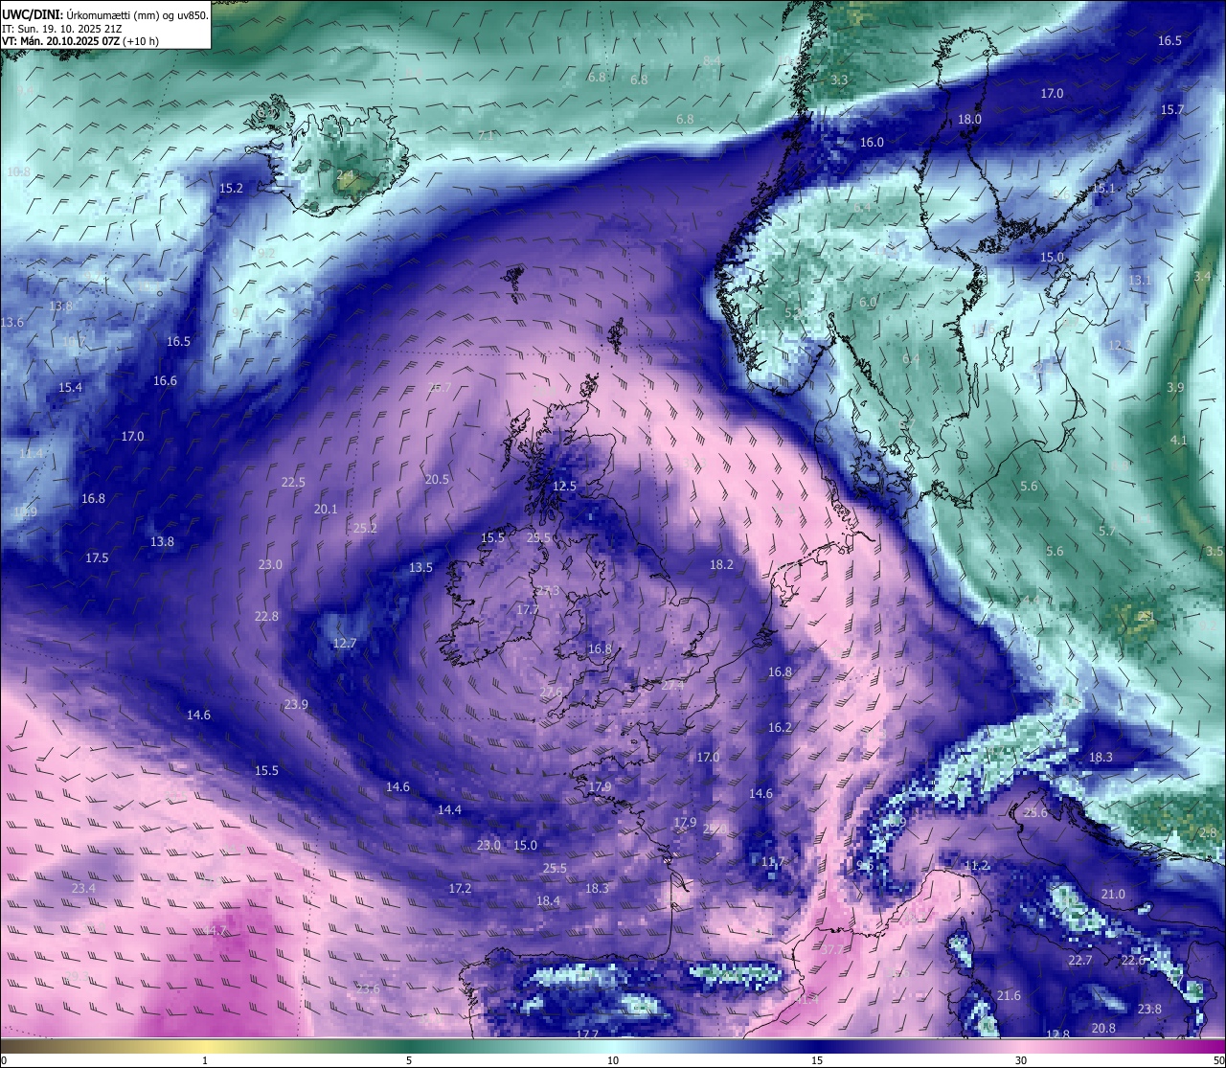Click the 22.7 value over central Italy
Image resolution: width=1226 pixels, height=1068 pixels.
(x=1079, y=961)
